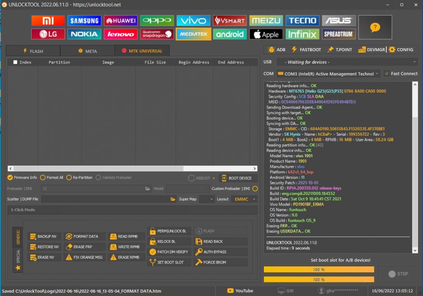Click the MediaTek brand logo
The width and height of the screenshot is (423, 296).
[193, 34]
